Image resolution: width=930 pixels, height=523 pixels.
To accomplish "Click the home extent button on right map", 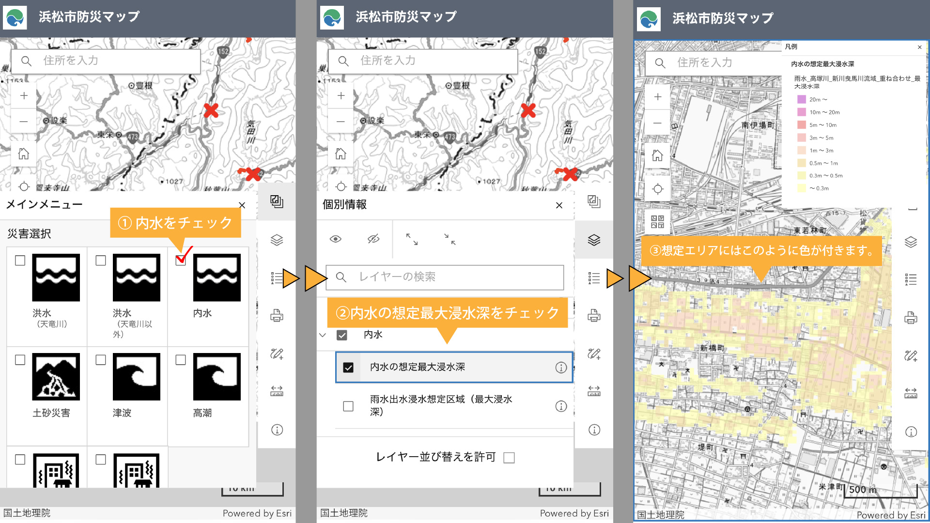I will tap(657, 156).
